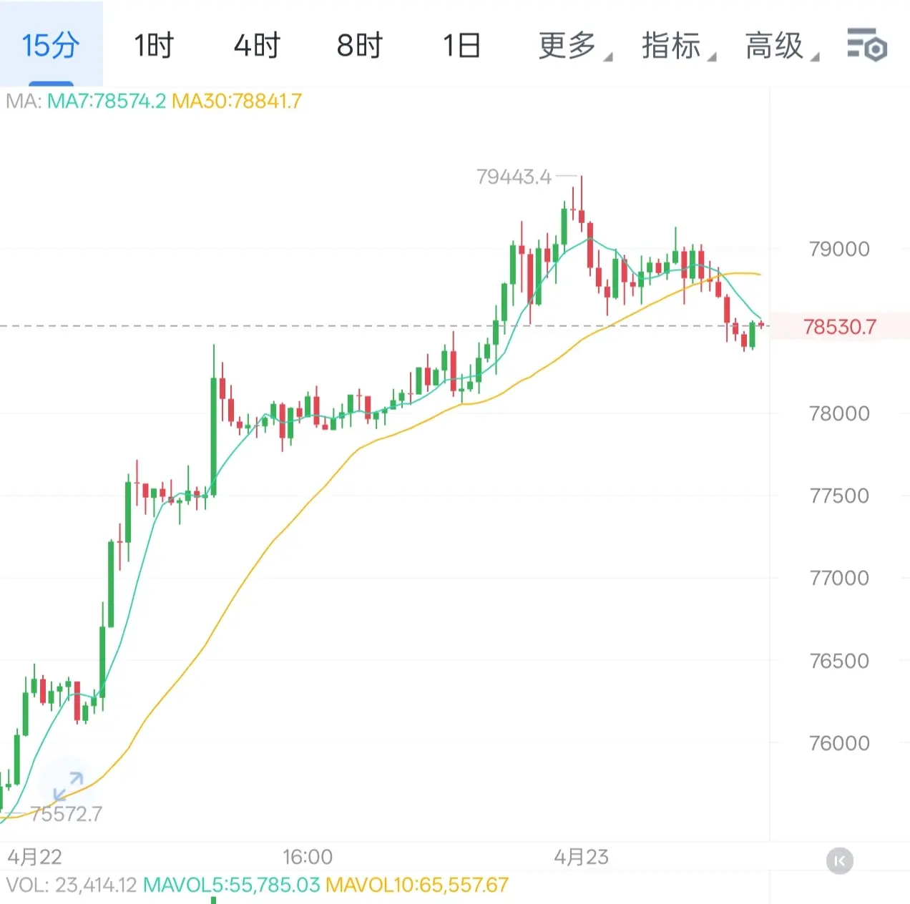Click the 76500 price axis label
910x904 pixels.
(x=839, y=661)
